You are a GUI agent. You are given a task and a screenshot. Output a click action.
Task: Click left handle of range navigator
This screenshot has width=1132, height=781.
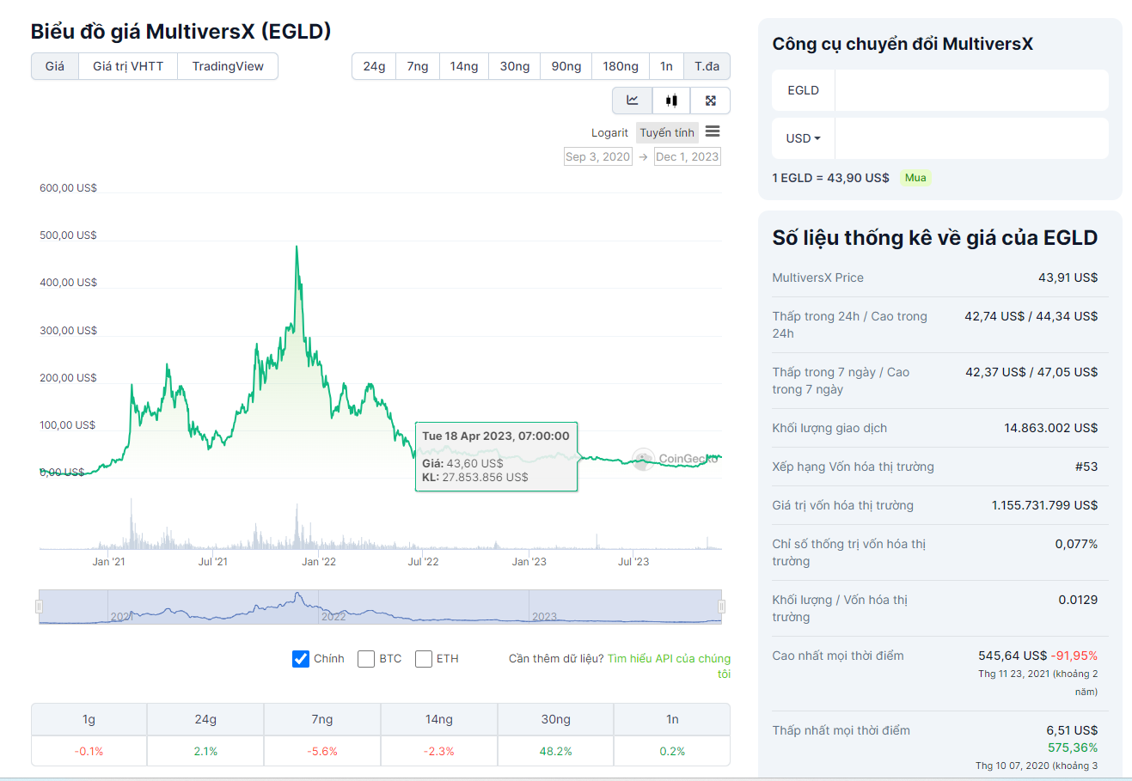click(39, 607)
